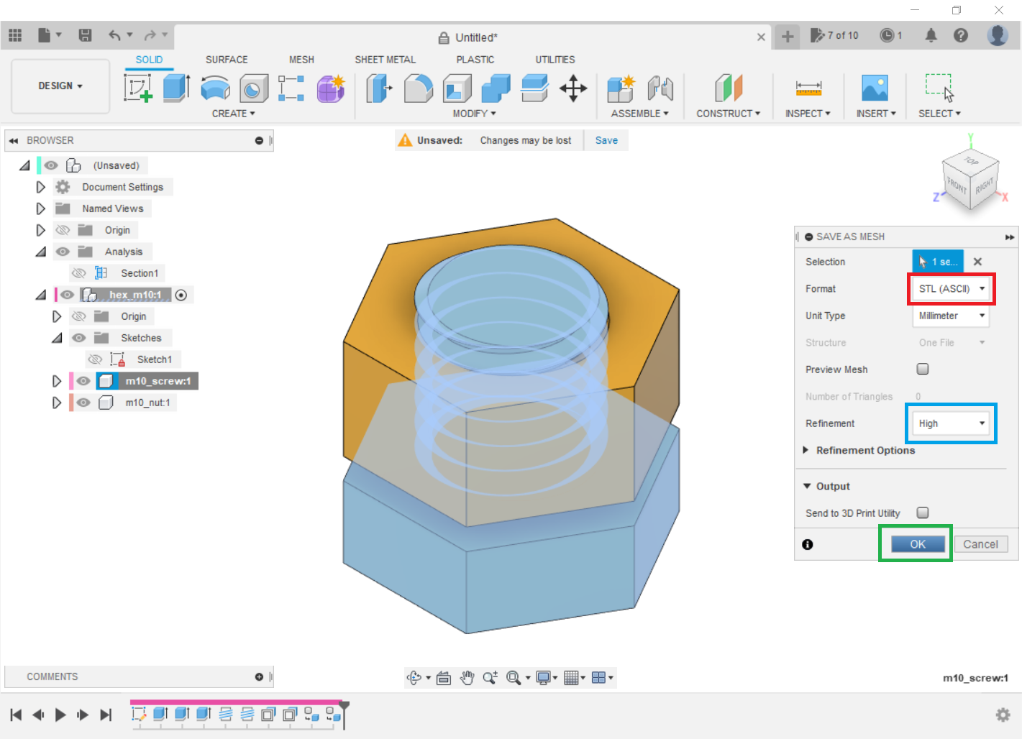Open the Format STL (ASCII) dropdown
The image size is (1022, 739).
[x=951, y=289]
